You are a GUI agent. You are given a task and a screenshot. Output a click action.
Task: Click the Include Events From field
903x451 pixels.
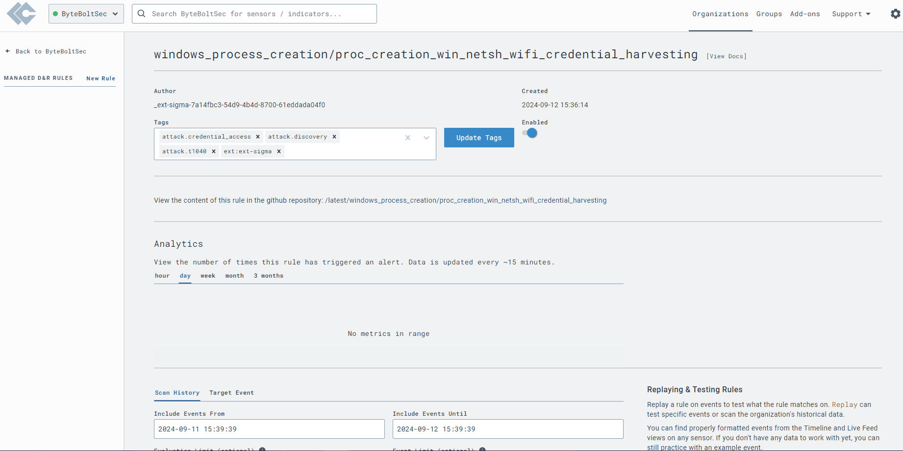[269, 429]
